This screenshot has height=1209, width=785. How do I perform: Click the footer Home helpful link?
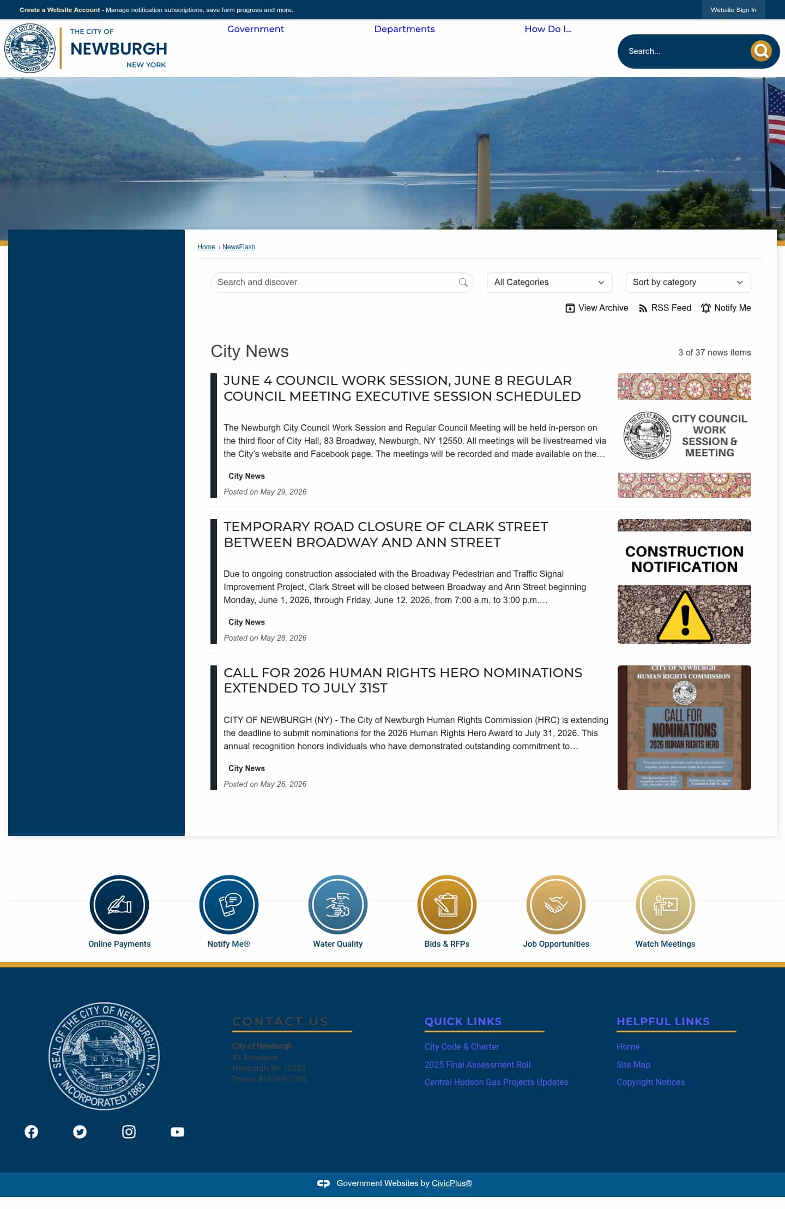tap(628, 1046)
